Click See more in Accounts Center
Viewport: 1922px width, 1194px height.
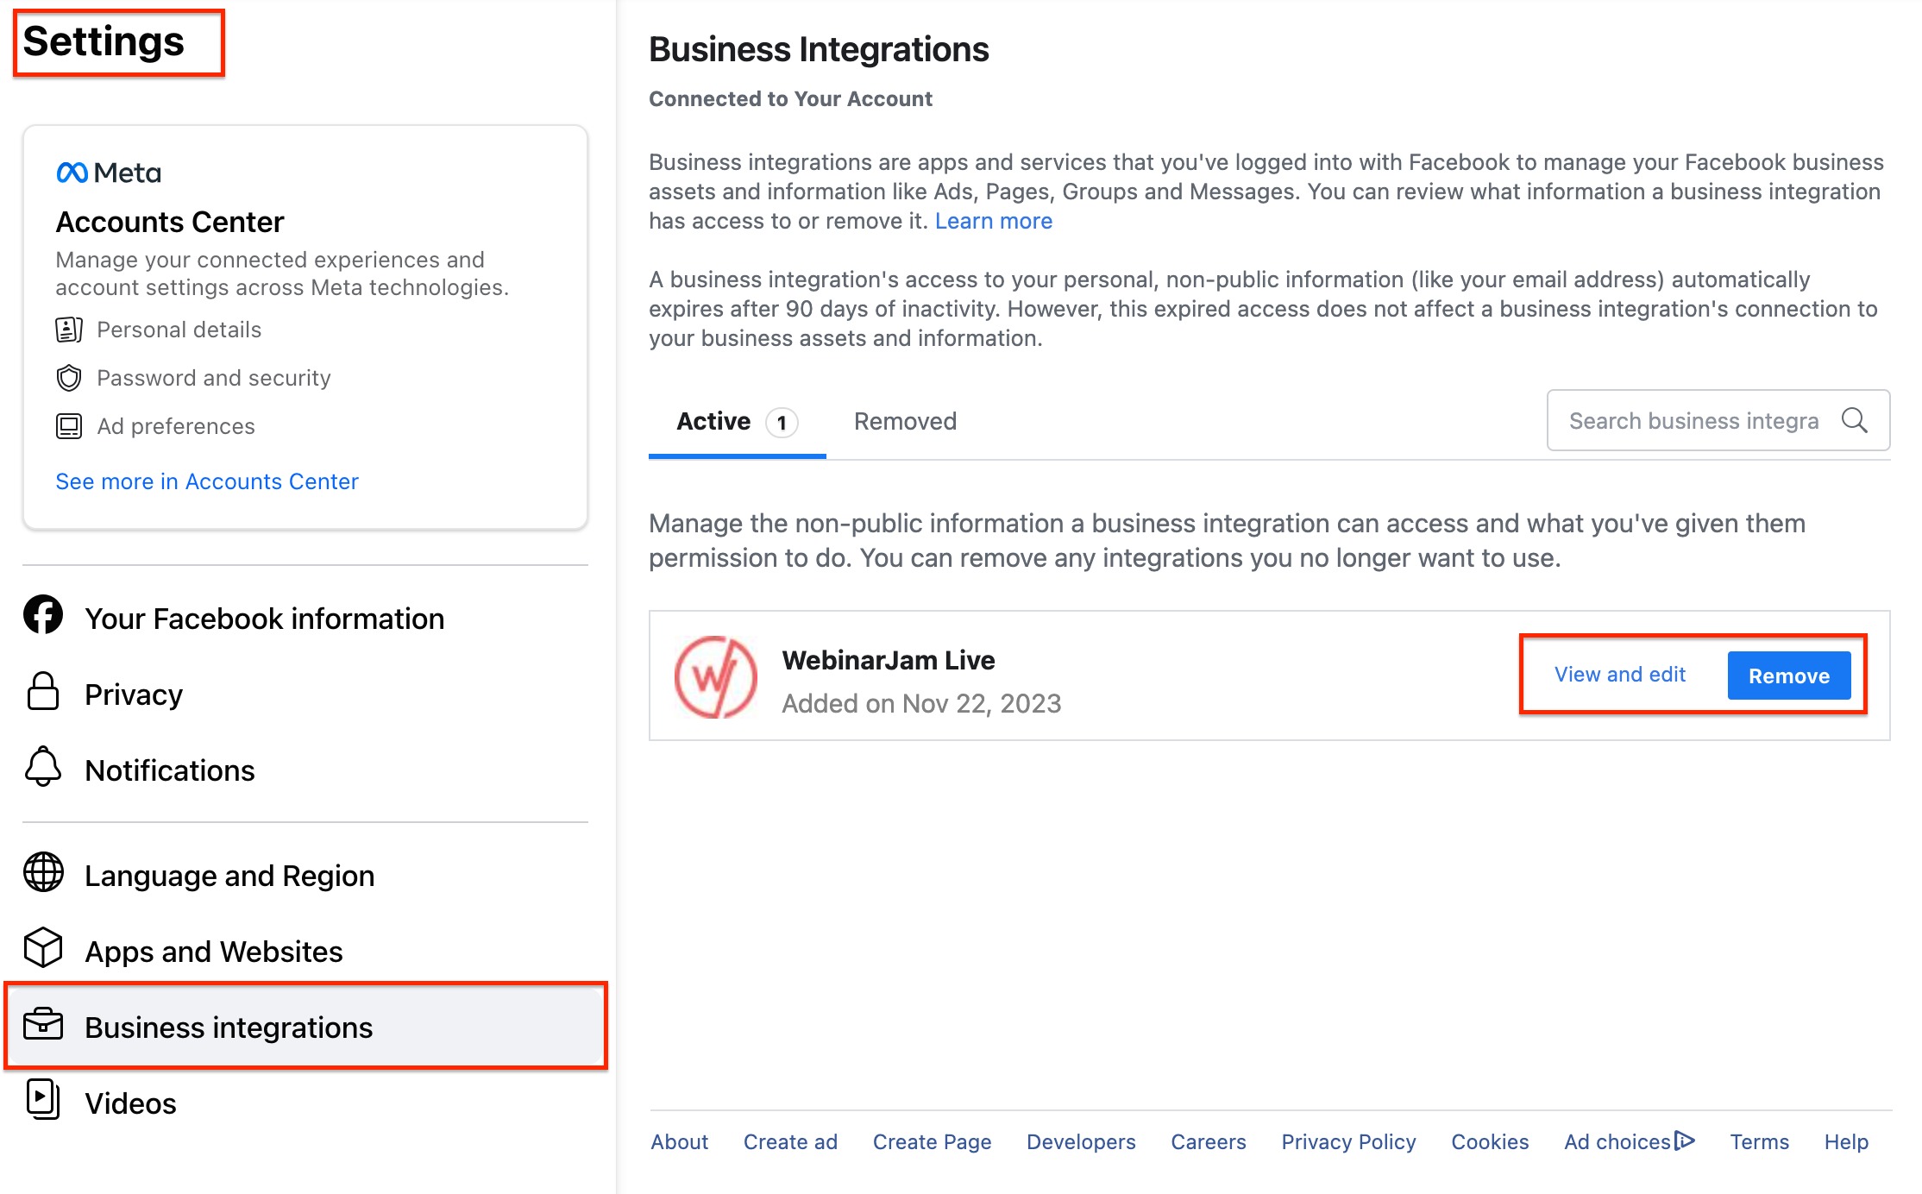pyautogui.click(x=207, y=481)
